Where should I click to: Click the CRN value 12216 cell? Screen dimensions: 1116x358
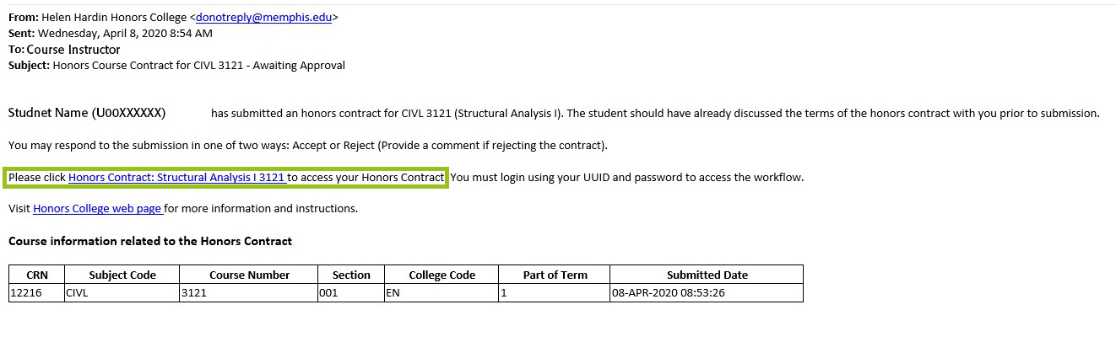tap(24, 293)
